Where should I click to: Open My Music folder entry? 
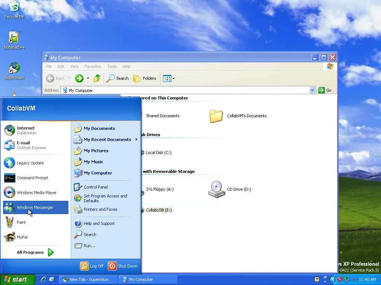click(106, 162)
